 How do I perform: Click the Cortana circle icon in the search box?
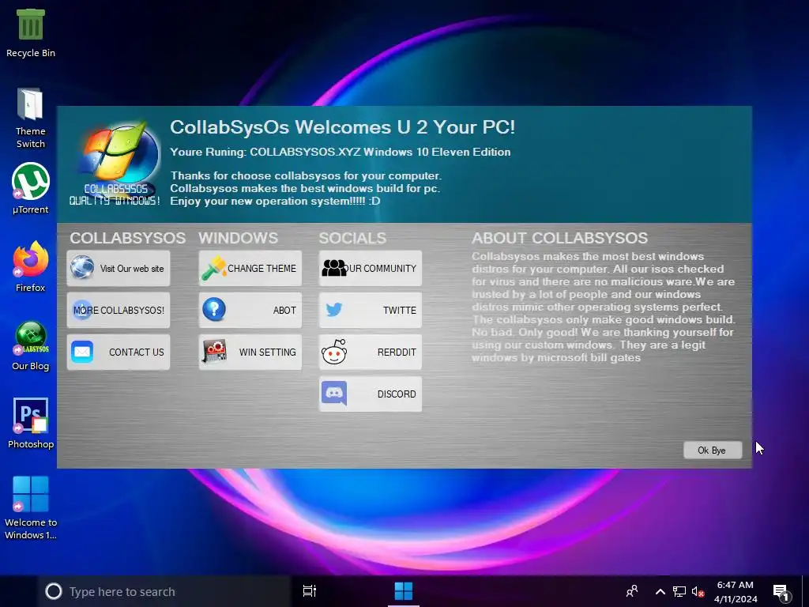[54, 591]
